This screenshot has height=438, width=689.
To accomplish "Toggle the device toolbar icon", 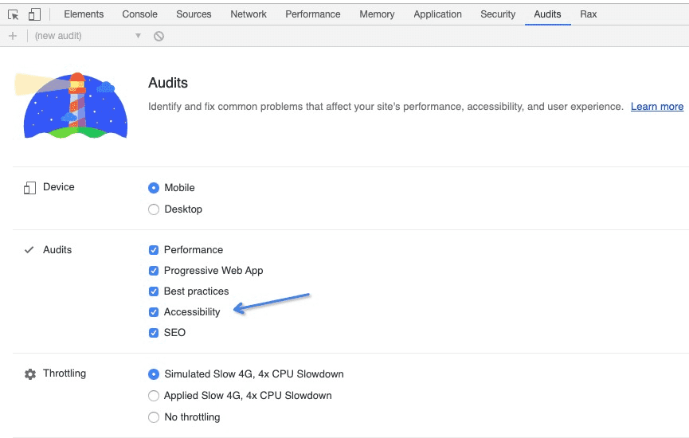I will tap(33, 14).
